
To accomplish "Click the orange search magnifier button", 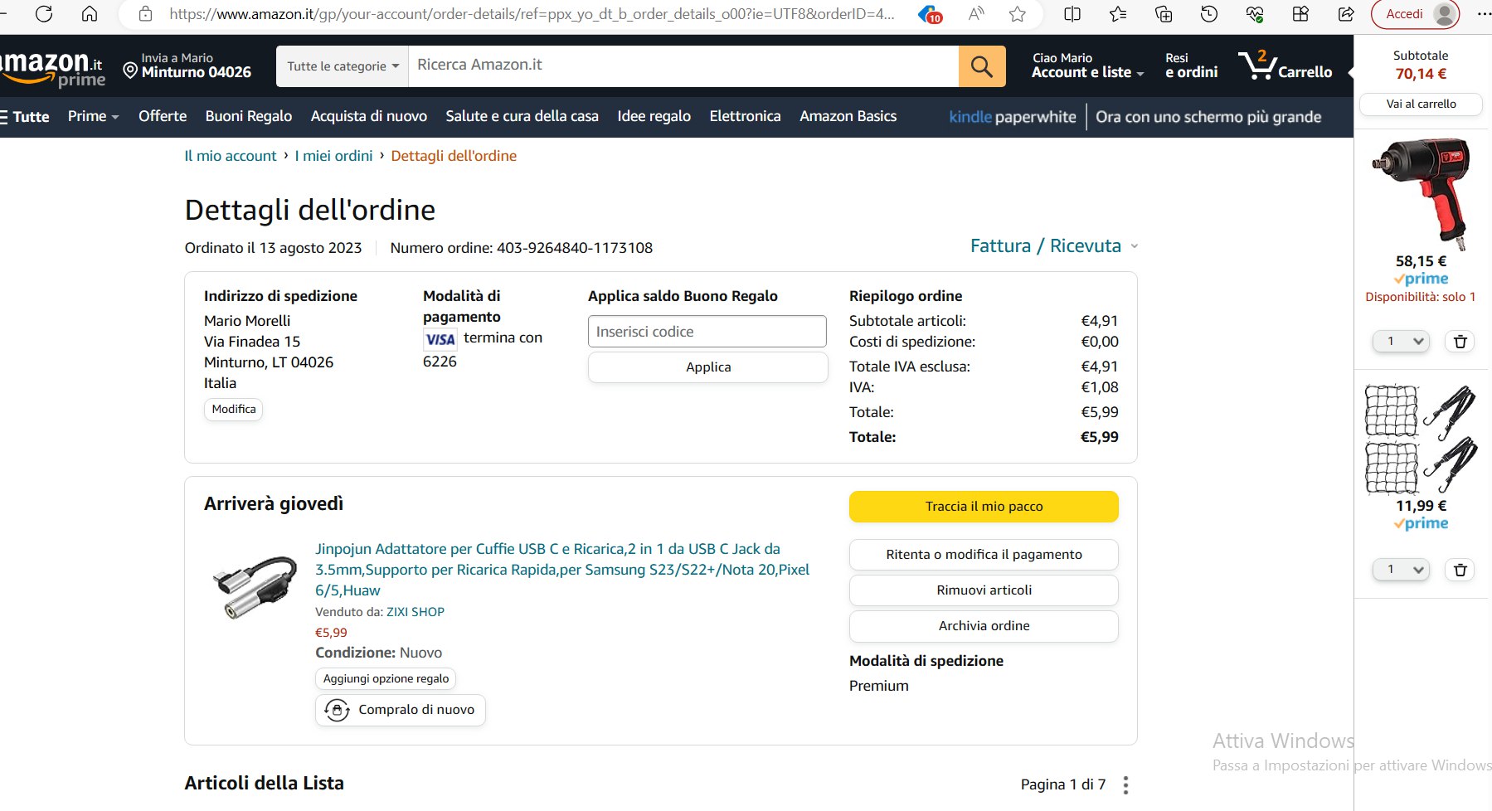I will 981,66.
